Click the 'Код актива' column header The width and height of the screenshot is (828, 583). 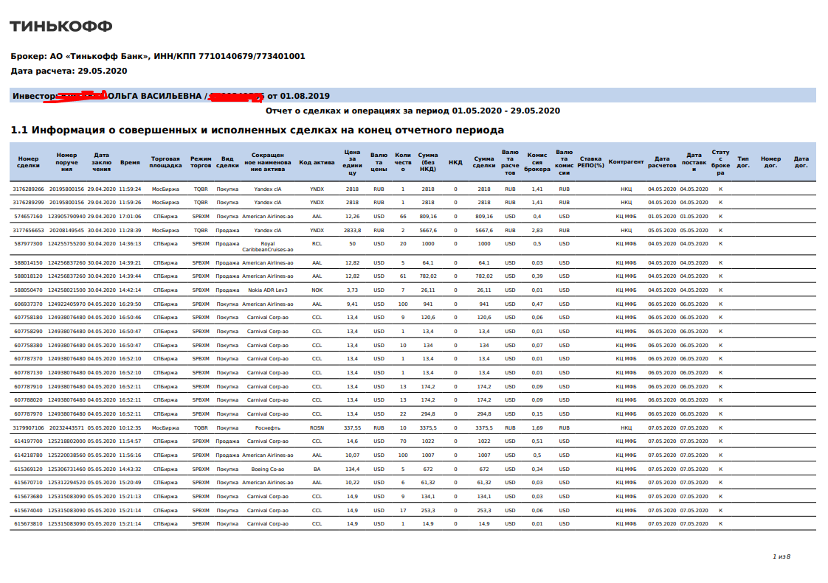click(x=317, y=162)
